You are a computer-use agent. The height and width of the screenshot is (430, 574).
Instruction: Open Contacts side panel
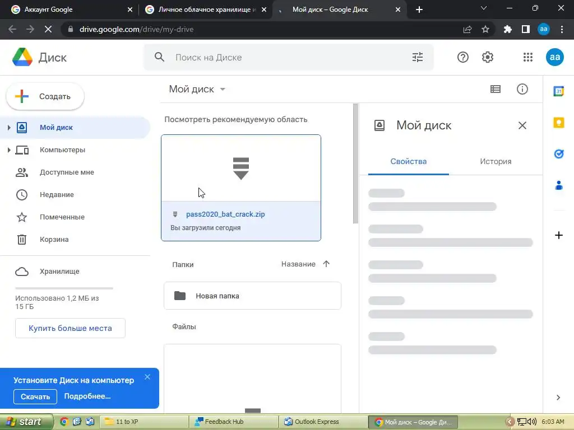[x=559, y=185]
